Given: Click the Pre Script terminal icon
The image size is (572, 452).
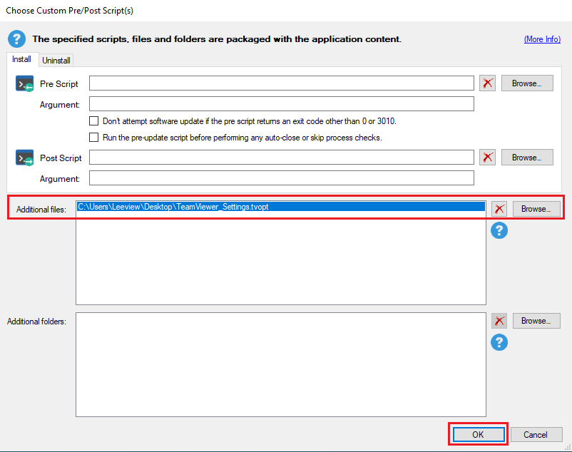Looking at the screenshot, I should point(24,83).
